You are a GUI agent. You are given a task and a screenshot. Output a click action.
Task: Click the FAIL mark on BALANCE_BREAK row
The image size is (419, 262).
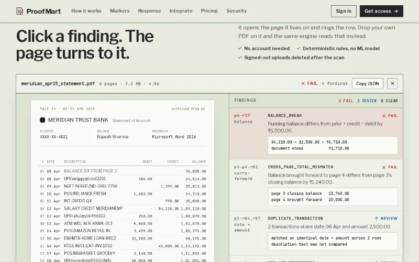390,116
